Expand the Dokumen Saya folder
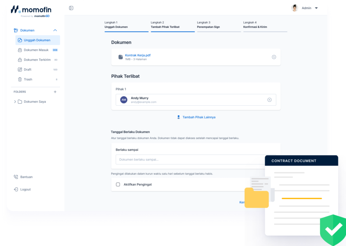 tap(15, 102)
